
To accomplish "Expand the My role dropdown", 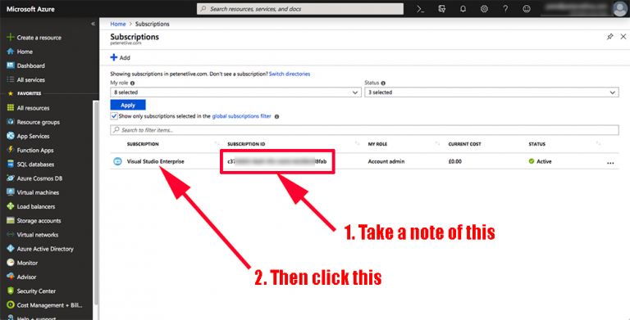I will (x=235, y=92).
